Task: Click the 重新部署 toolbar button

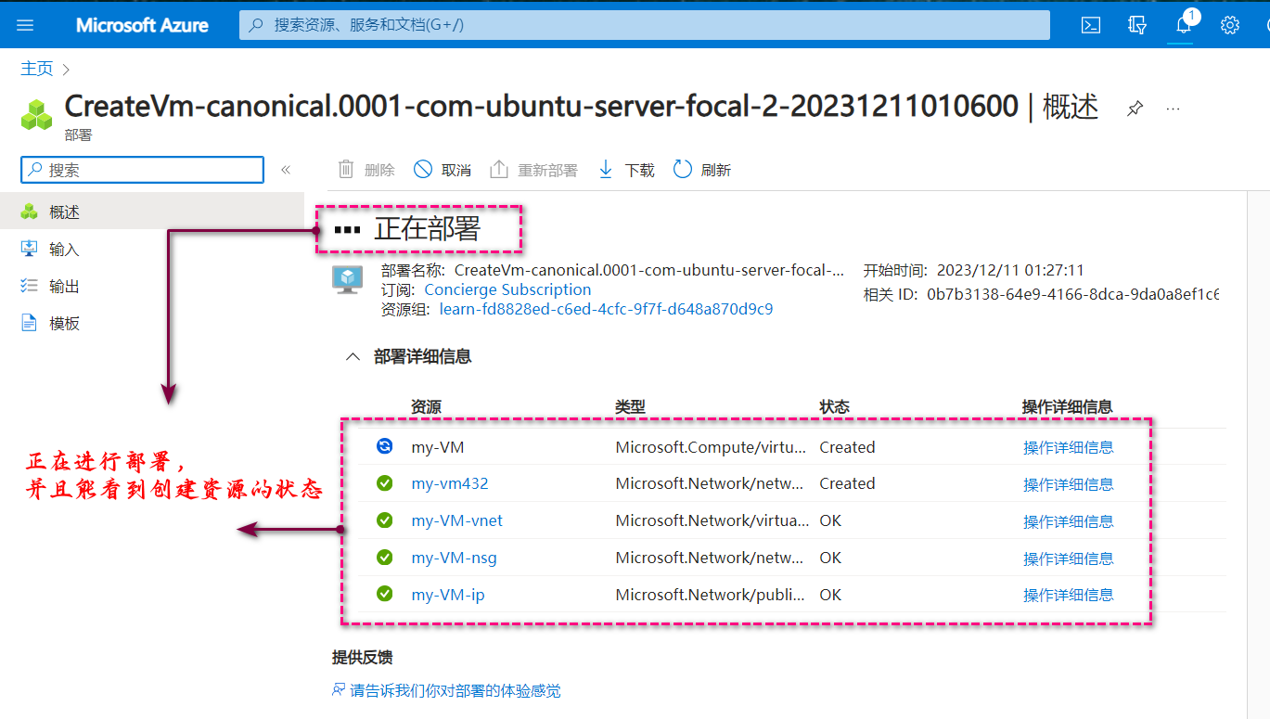Action: pos(533,170)
